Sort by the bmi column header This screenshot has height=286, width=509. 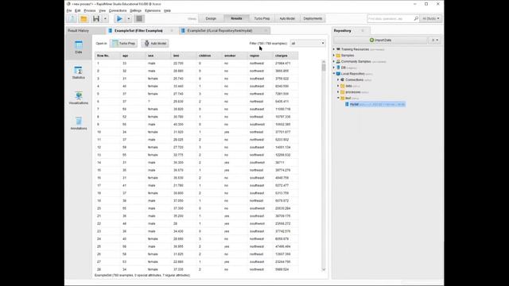point(184,56)
